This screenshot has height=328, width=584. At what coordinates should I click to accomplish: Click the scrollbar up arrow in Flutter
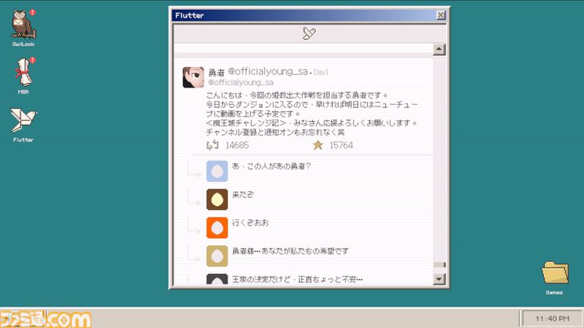439,49
